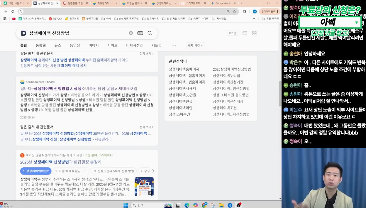Open File Explorer from taskbar

click(221, 205)
